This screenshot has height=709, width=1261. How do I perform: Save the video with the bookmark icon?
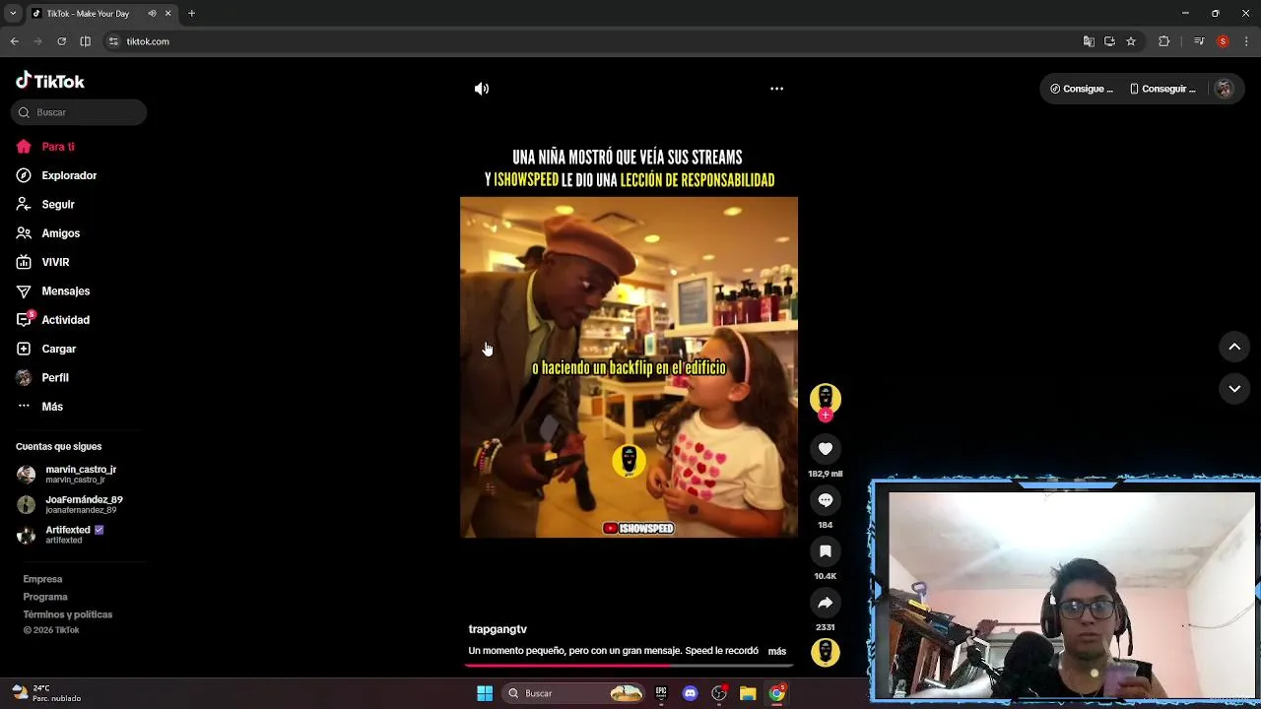pos(826,551)
